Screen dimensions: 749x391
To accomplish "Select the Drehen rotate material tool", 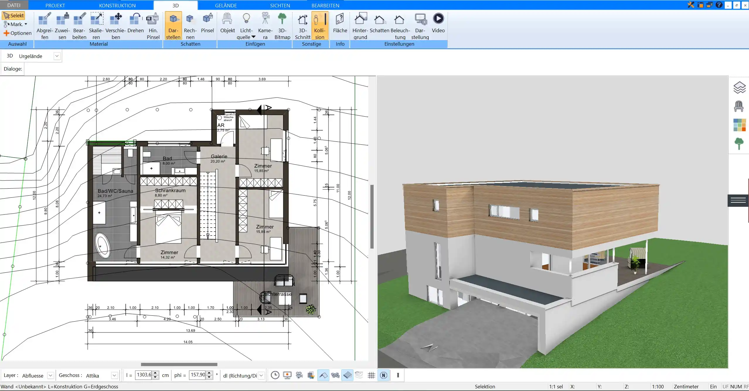I will 136,23.
